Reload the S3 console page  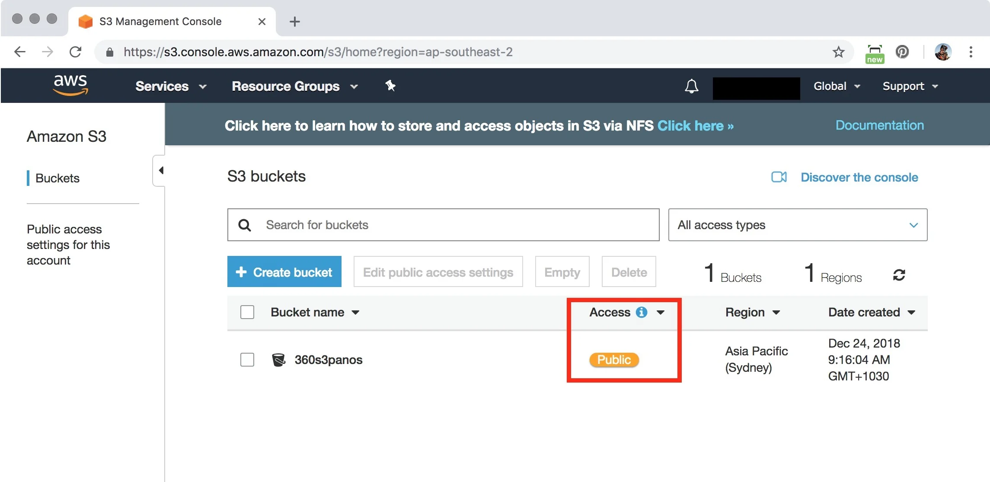(x=75, y=52)
